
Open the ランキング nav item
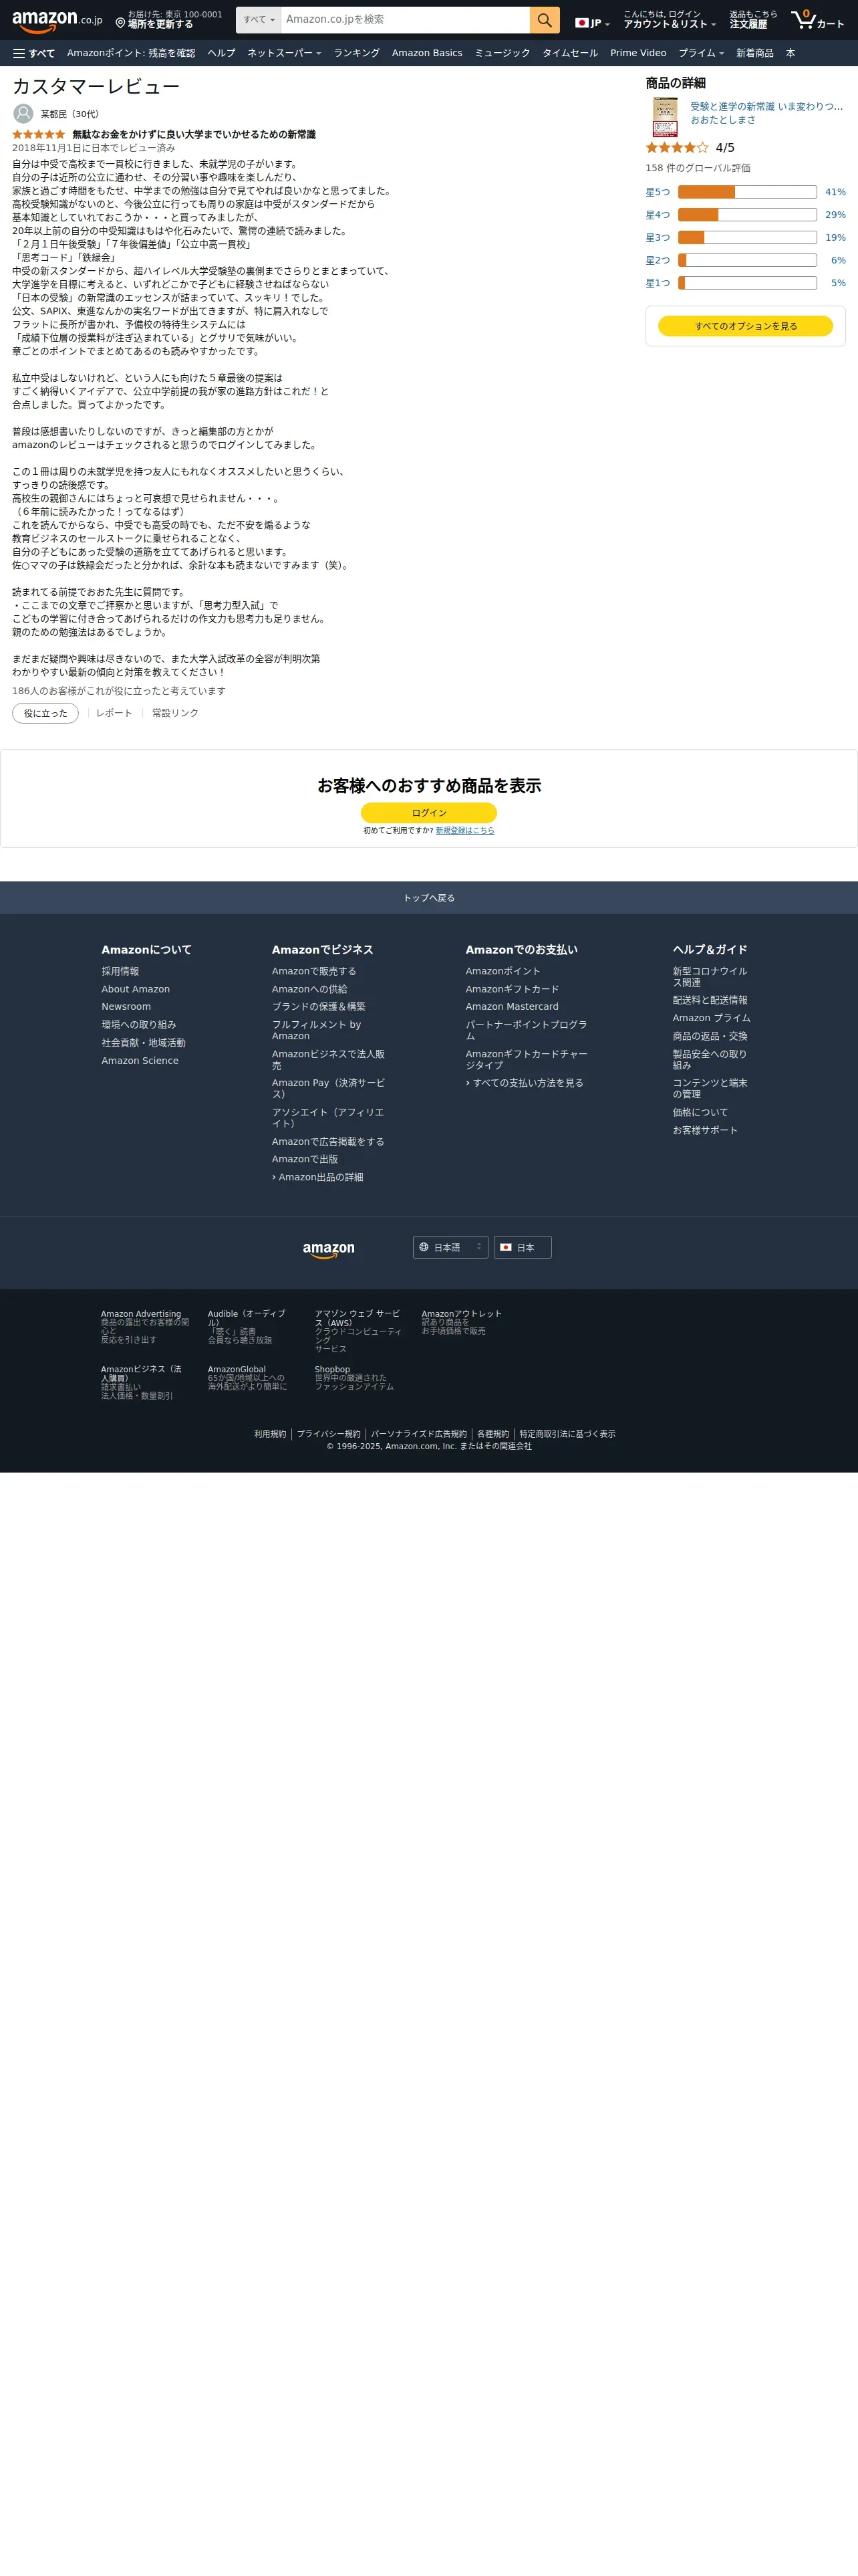[x=357, y=53]
